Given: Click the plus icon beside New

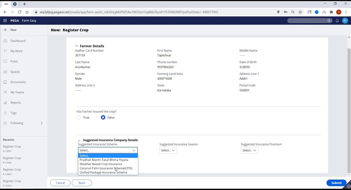Looking at the screenshot, I should (5, 30).
